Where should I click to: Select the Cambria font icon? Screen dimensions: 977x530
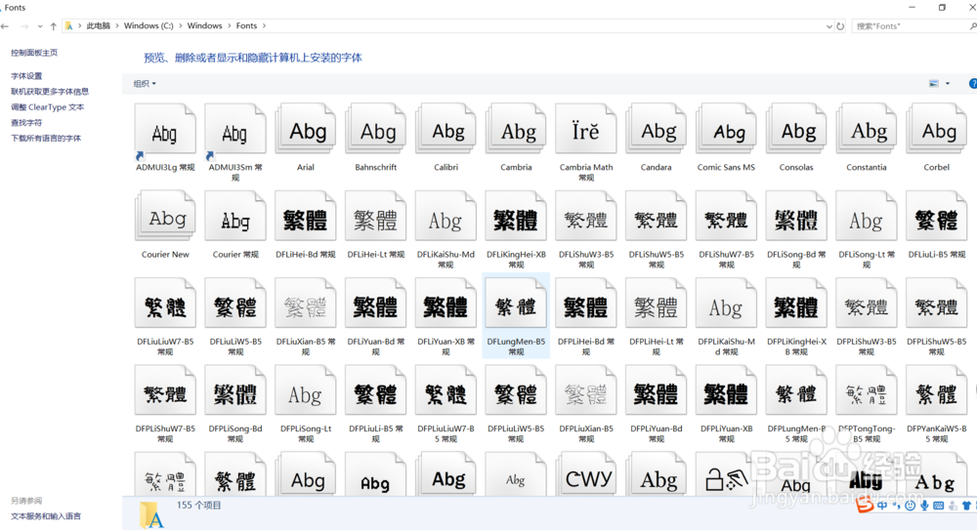click(x=516, y=130)
